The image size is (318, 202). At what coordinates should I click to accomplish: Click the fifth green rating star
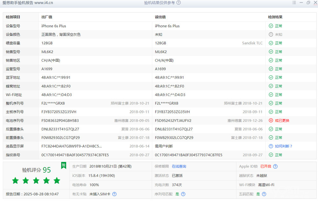tap(57, 181)
